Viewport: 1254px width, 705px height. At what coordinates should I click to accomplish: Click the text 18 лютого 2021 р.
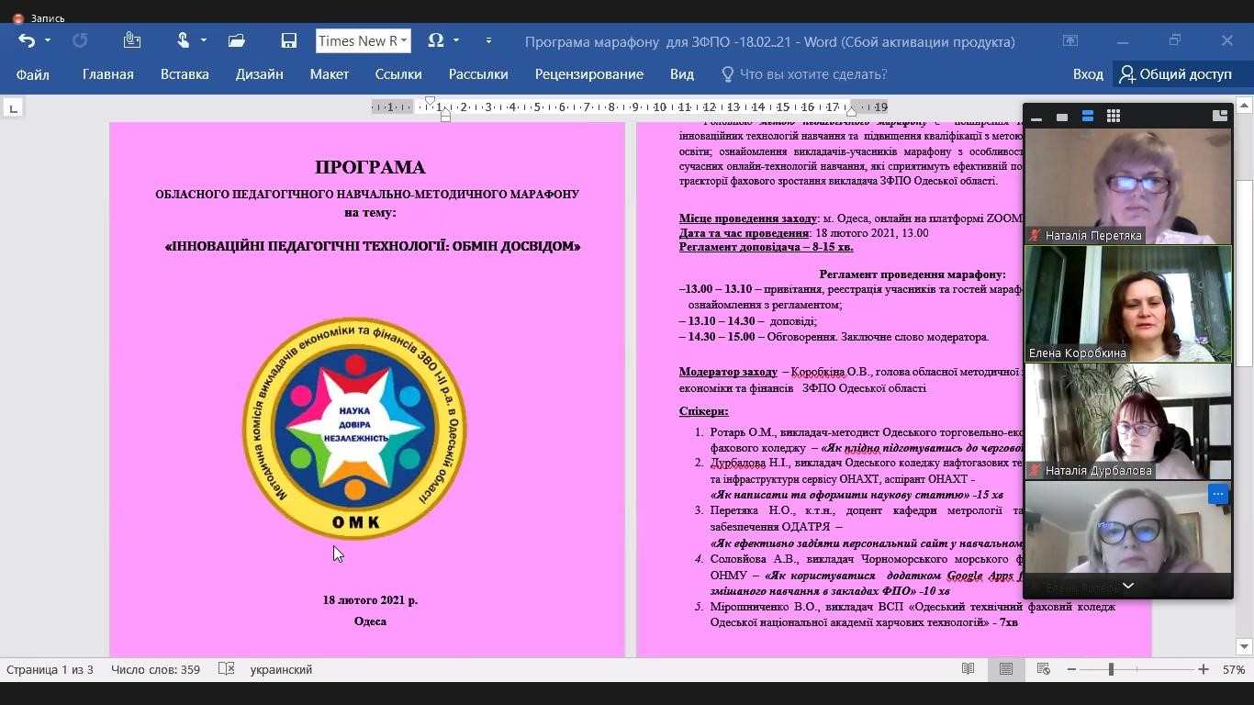(370, 599)
